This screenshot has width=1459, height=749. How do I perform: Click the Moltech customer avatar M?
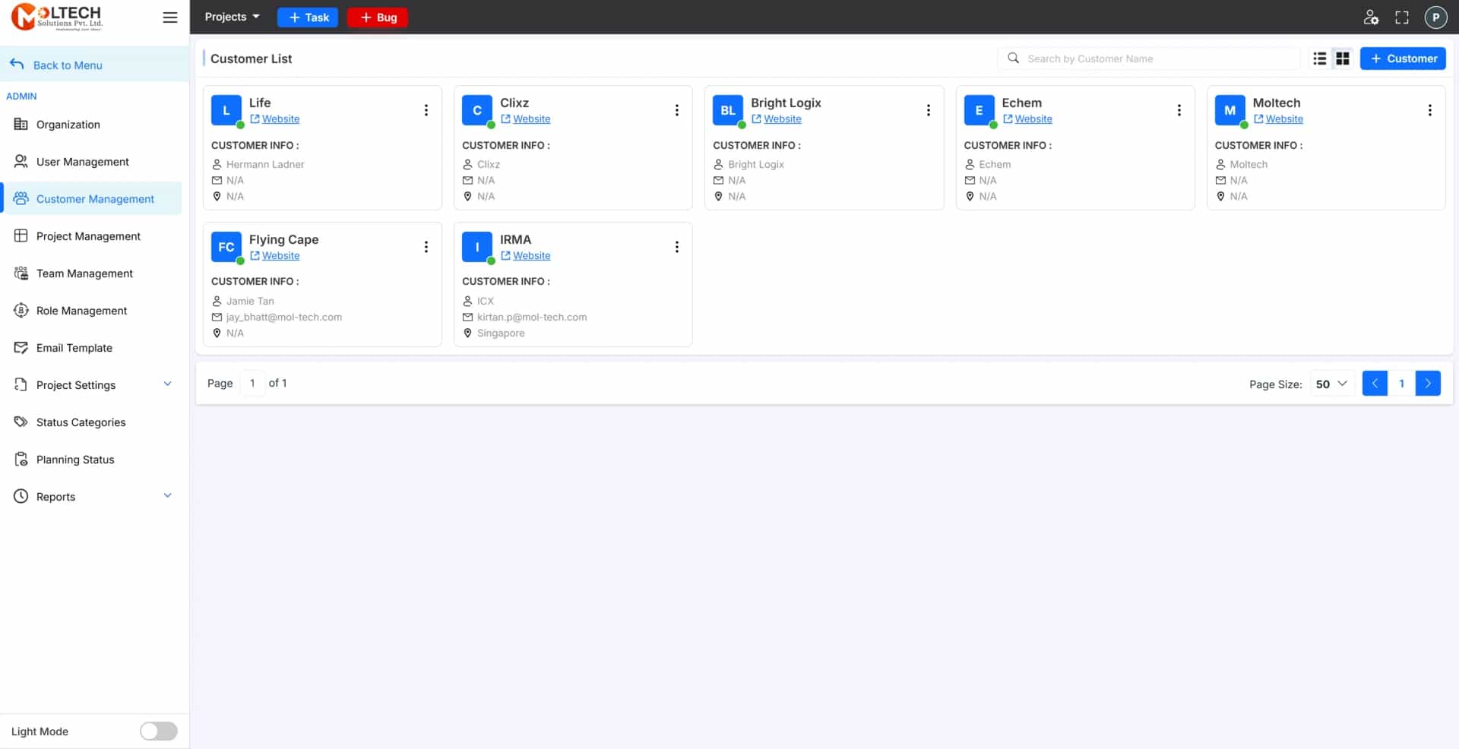click(x=1230, y=110)
